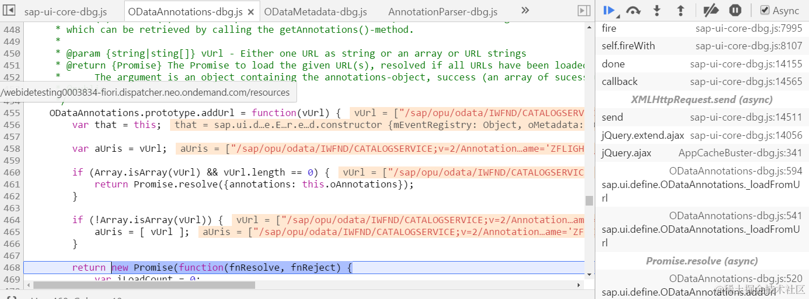Close the ODataAnnotations-dbg.js tab
Viewport: 809px width, 299px height.
point(252,11)
